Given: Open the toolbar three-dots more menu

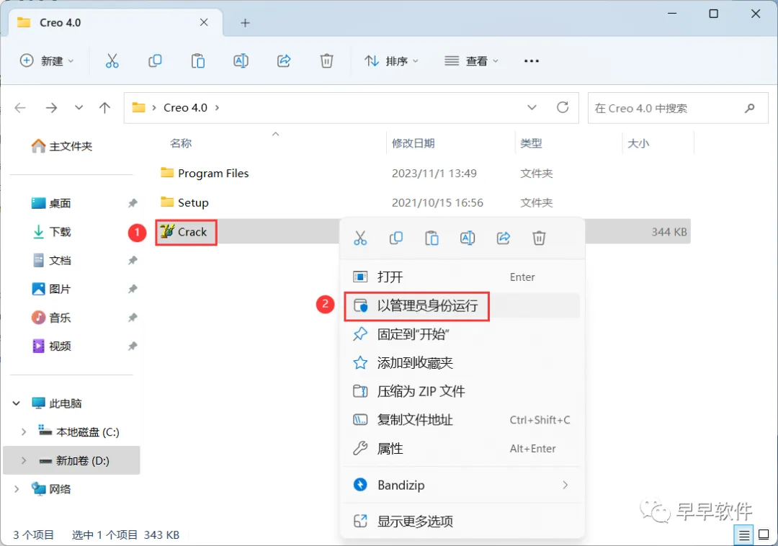Looking at the screenshot, I should pyautogui.click(x=532, y=61).
